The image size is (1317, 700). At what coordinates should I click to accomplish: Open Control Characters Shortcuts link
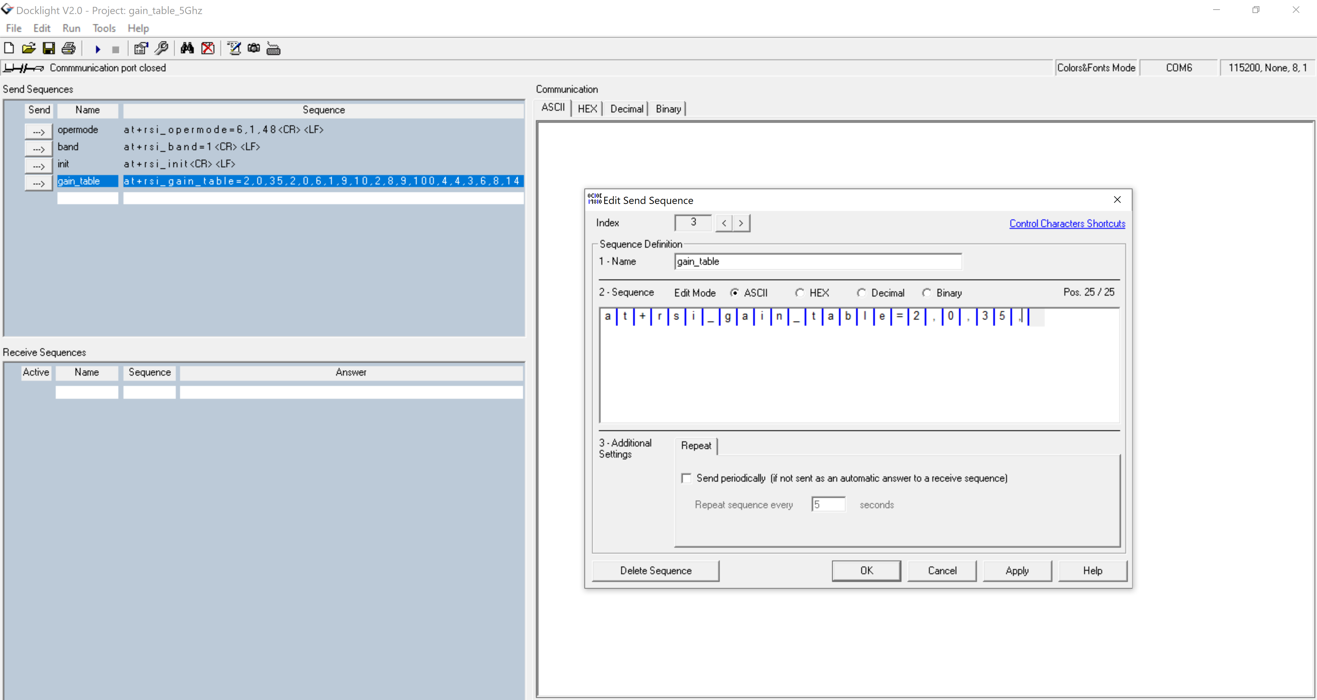tap(1067, 223)
